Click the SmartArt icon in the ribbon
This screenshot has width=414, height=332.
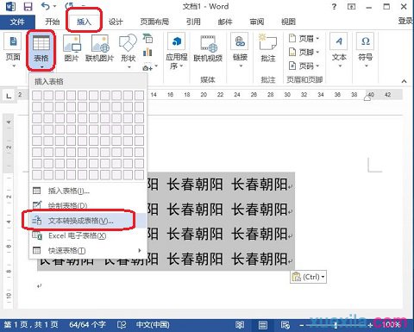click(148, 39)
